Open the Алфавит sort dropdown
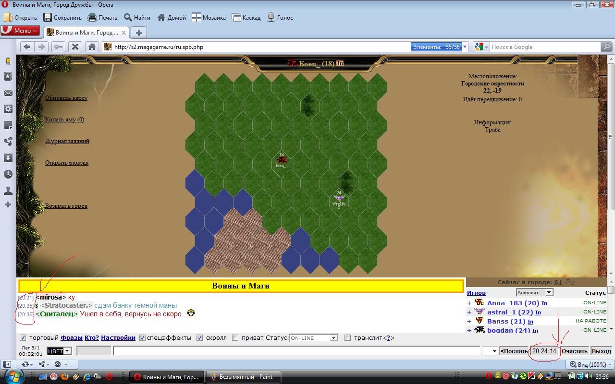 coord(535,292)
